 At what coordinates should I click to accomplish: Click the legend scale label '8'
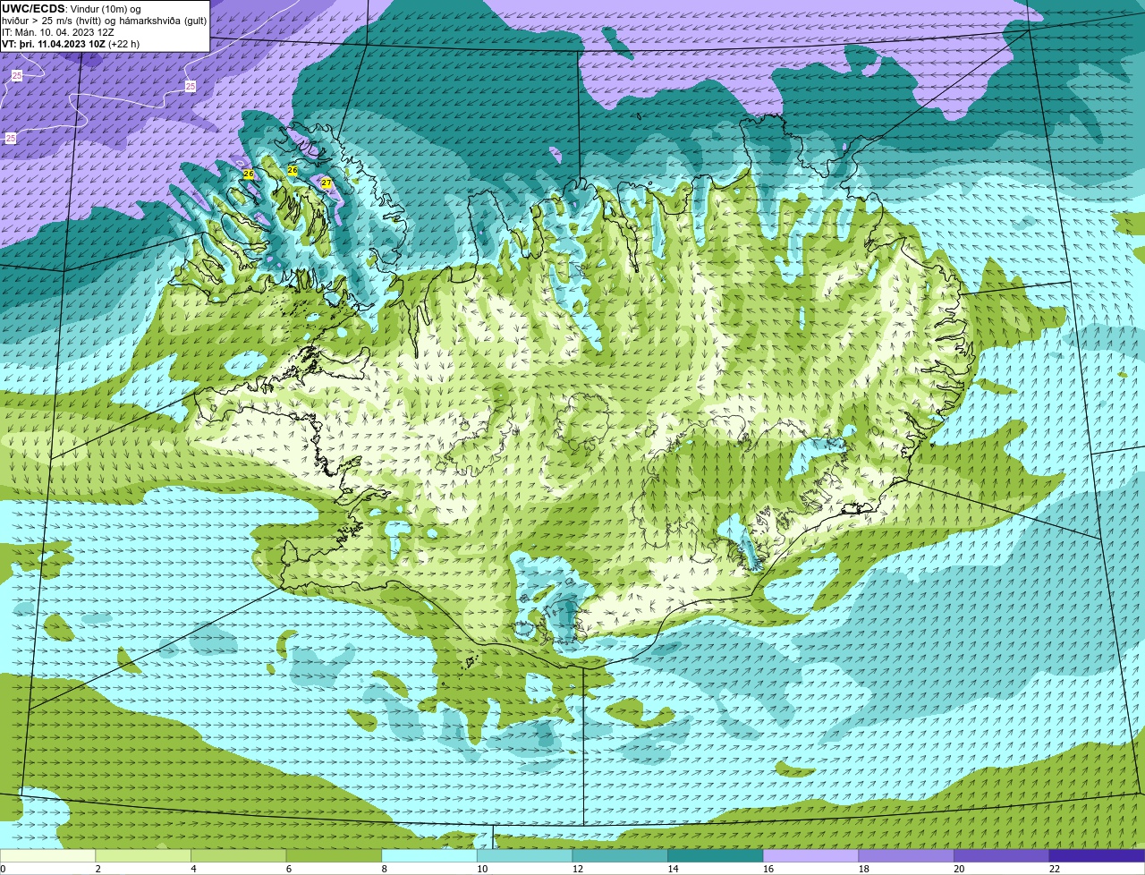(x=385, y=869)
